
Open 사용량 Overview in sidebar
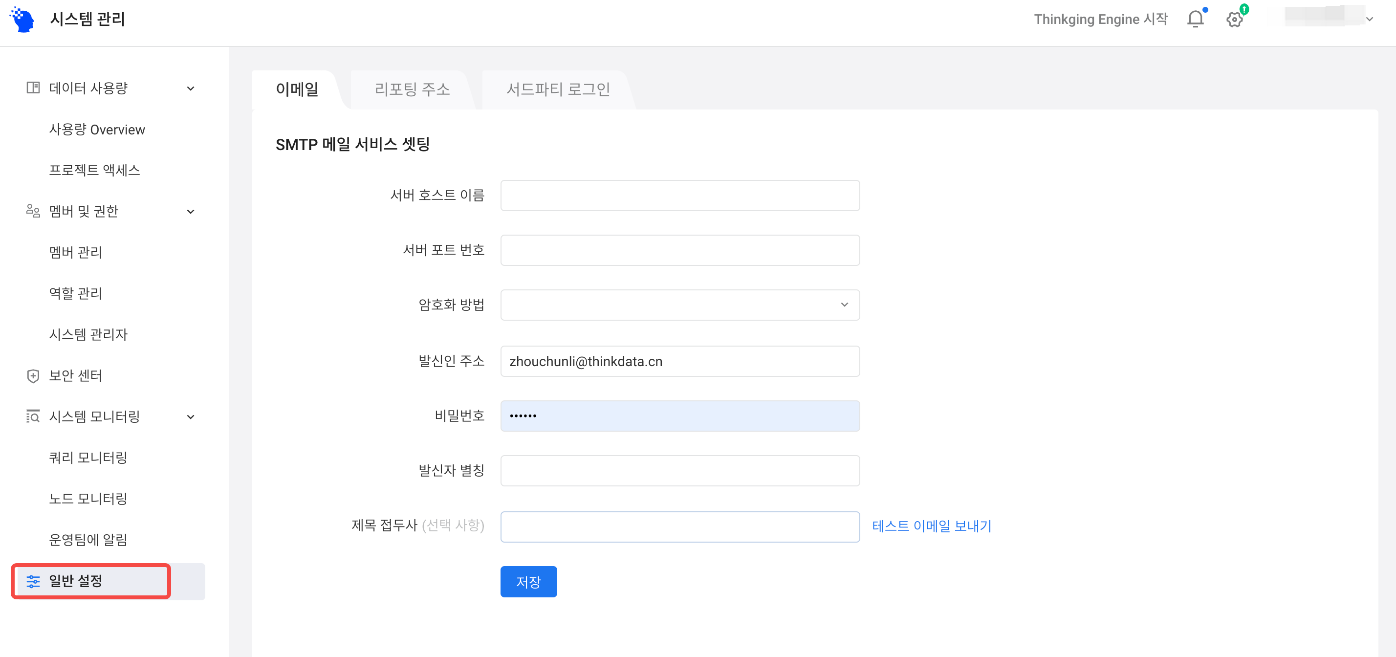97,130
